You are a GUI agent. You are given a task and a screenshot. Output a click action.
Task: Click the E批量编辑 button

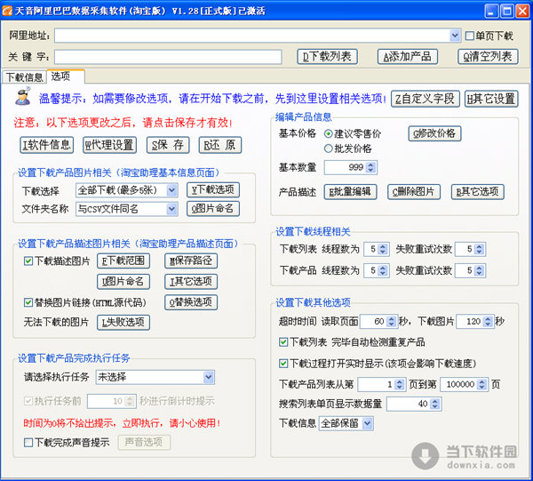pyautogui.click(x=350, y=192)
